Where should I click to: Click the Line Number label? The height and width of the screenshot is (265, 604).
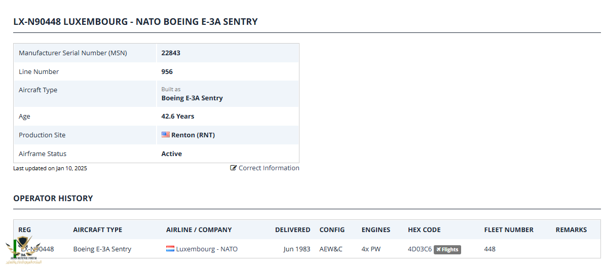39,71
